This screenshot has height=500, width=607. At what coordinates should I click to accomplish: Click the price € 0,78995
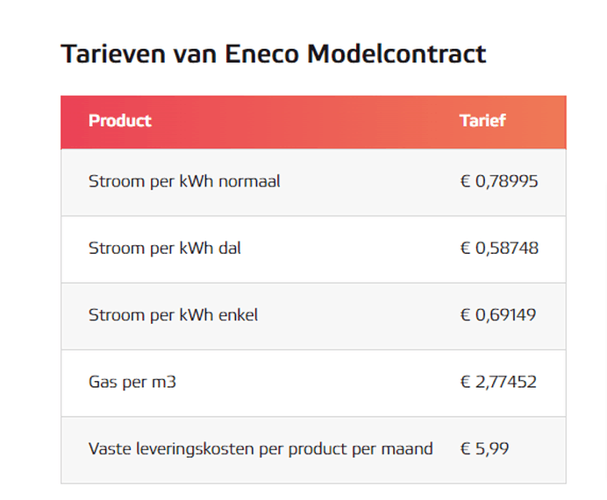[499, 181]
